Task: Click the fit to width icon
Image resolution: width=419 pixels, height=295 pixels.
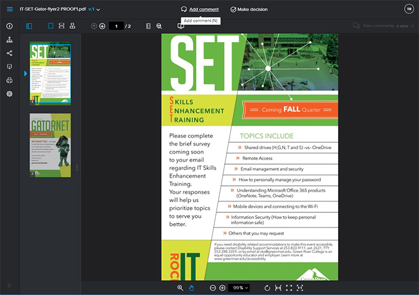Action: click(278, 288)
